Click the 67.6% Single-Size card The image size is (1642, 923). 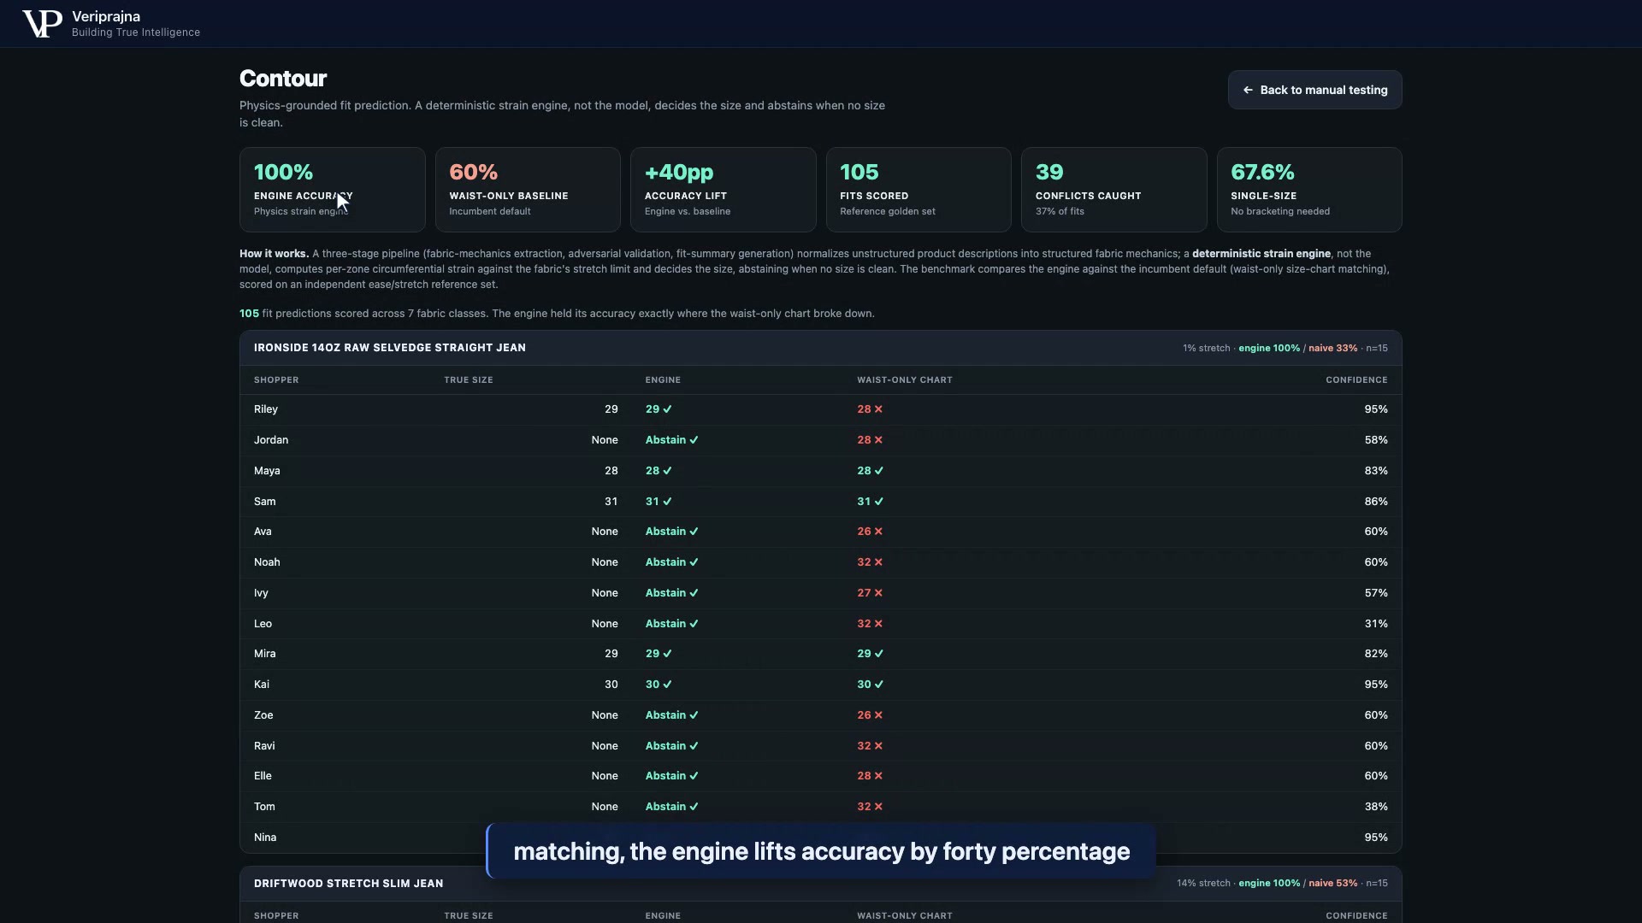[1309, 190]
